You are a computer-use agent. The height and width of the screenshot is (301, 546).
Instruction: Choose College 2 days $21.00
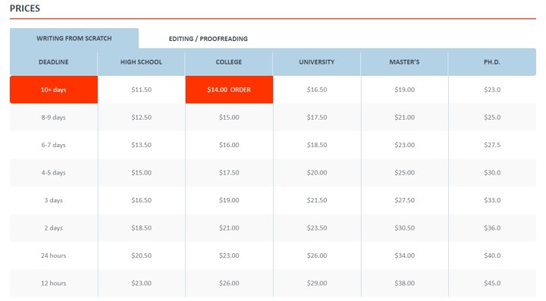tap(229, 228)
